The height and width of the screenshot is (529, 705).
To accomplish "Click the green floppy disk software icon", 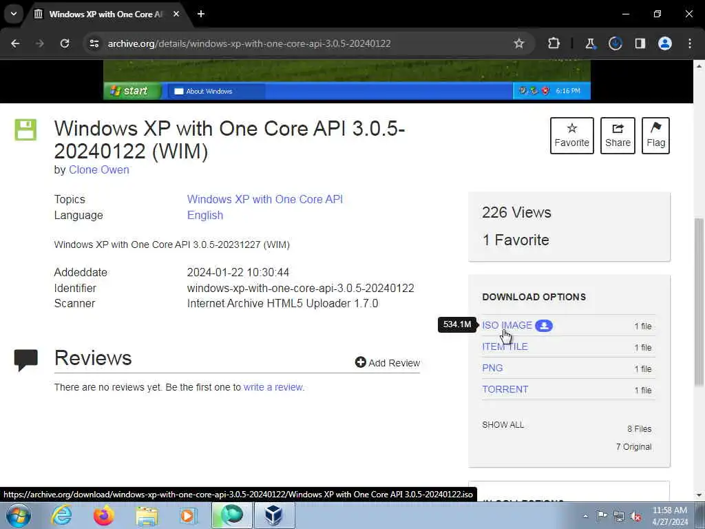I will click(25, 130).
